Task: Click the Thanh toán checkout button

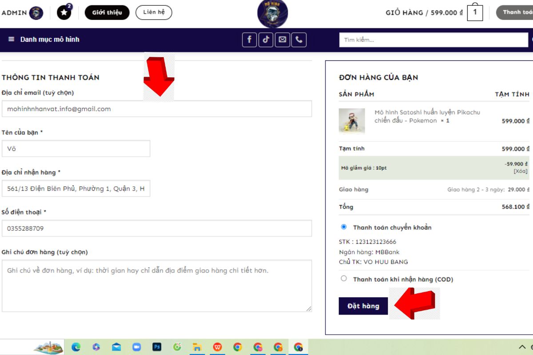Action: click(515, 12)
